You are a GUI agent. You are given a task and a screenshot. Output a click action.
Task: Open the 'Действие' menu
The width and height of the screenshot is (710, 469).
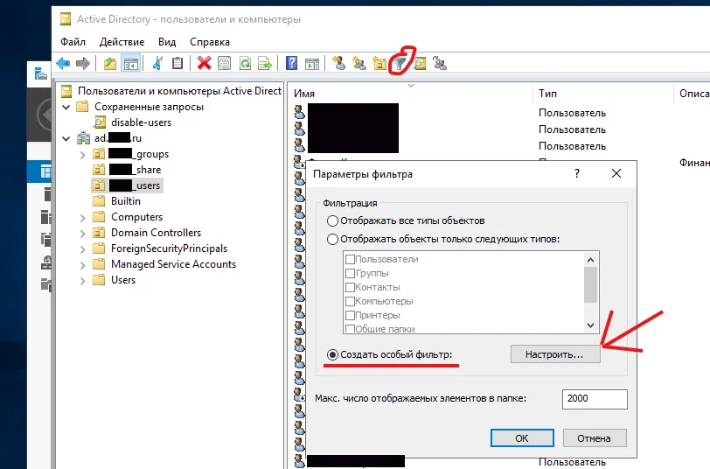coord(122,42)
